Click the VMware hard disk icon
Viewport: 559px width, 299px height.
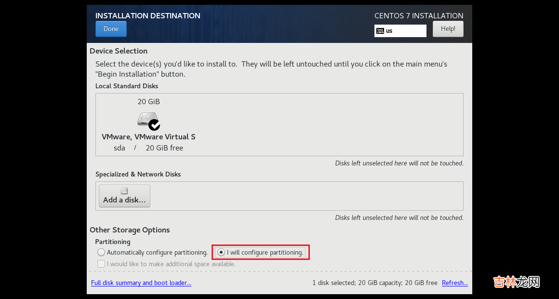coord(146,119)
